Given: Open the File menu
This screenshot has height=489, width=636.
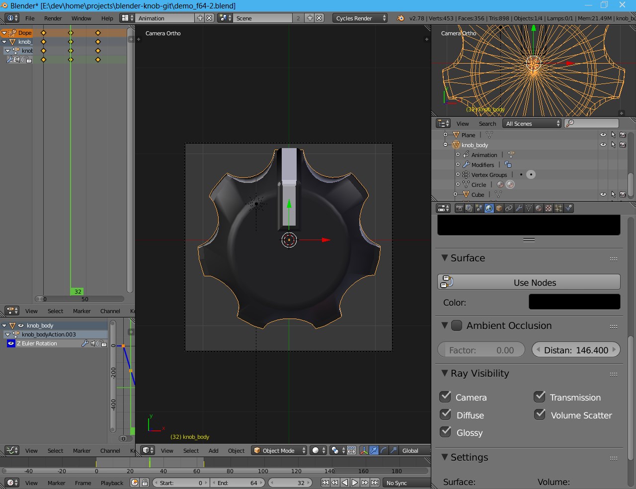Looking at the screenshot, I should [30, 18].
